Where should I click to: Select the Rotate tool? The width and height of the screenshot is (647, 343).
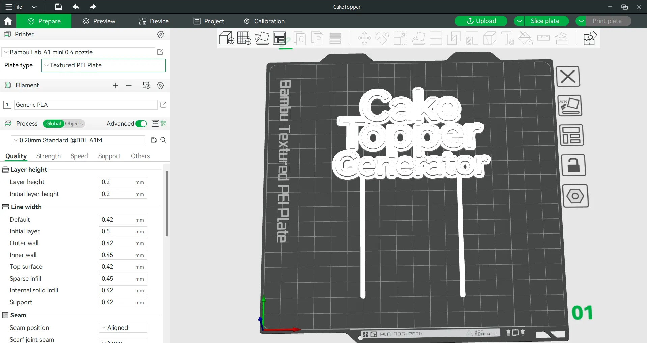coord(382,38)
